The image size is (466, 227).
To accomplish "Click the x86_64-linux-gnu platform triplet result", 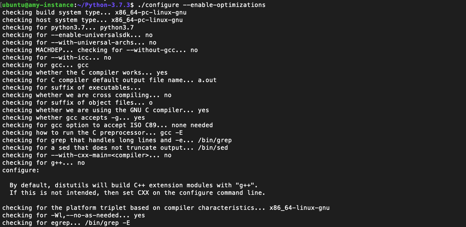I will click(299, 208).
